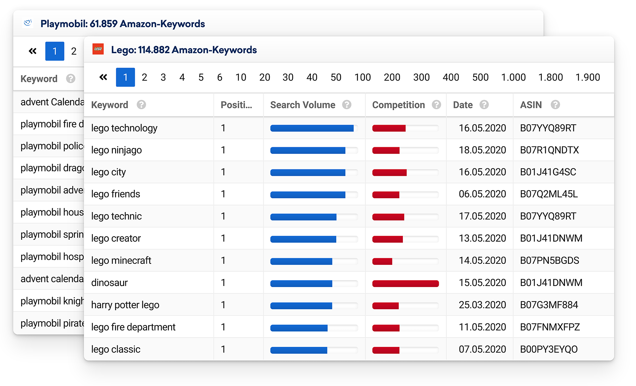
Task: Jump to page 300 in Lego pagination
Action: [422, 77]
